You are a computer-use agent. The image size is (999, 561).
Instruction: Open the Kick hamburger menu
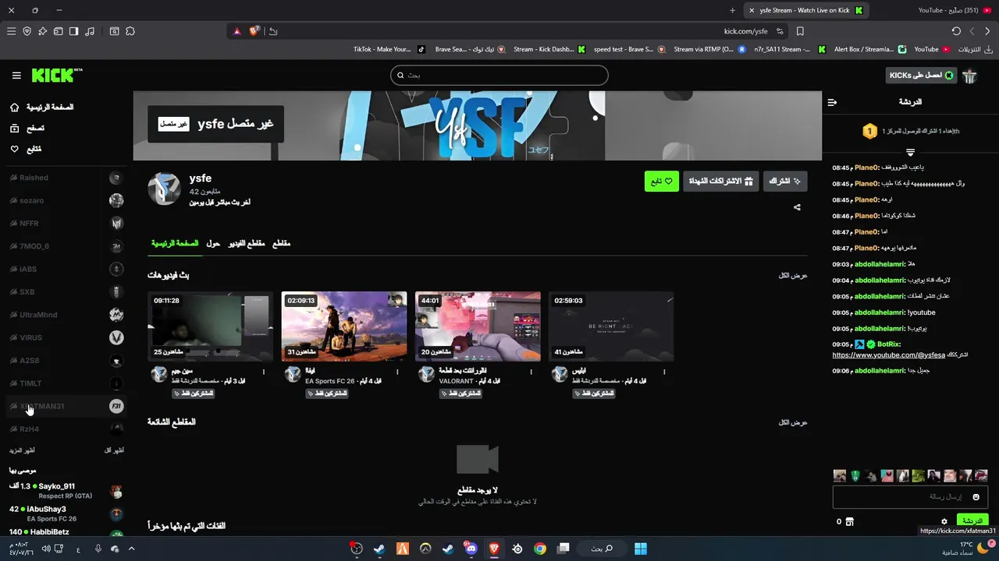(x=16, y=76)
